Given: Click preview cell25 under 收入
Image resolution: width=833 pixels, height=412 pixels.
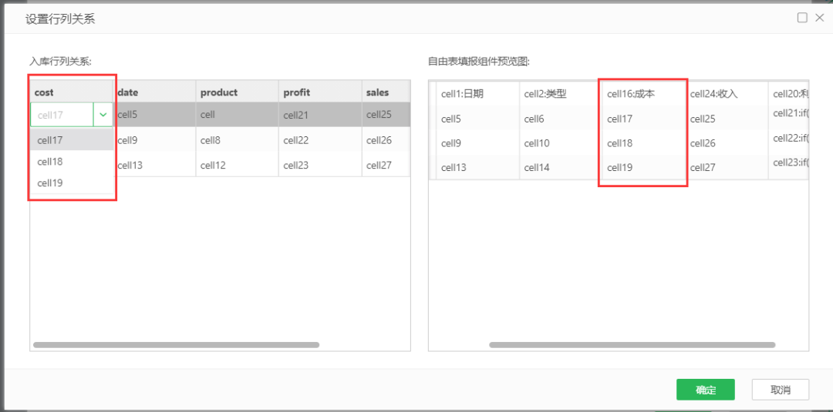Looking at the screenshot, I should 727,119.
